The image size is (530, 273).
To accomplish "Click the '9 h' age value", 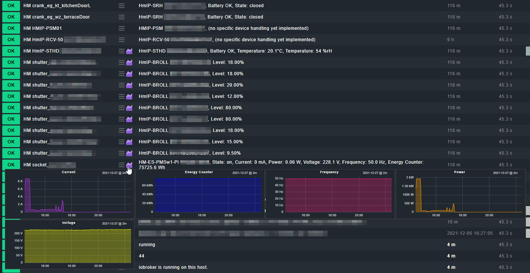I will [x=450, y=40].
